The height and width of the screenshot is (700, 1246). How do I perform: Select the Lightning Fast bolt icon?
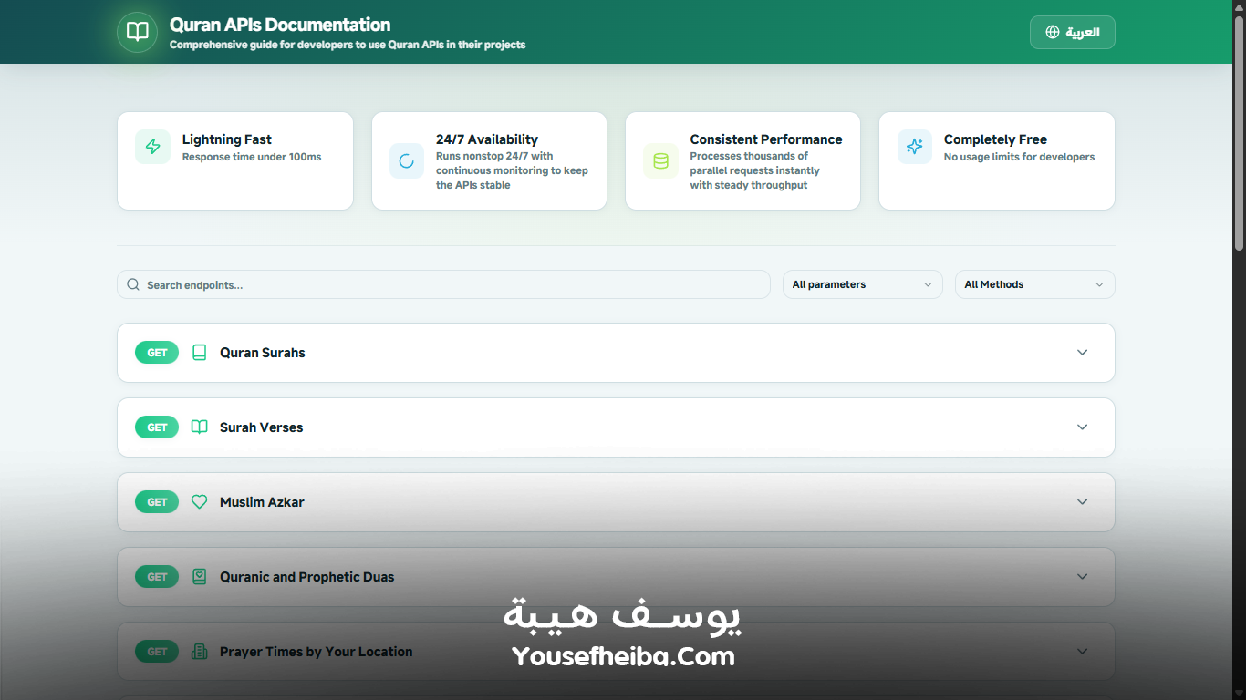[x=152, y=147]
